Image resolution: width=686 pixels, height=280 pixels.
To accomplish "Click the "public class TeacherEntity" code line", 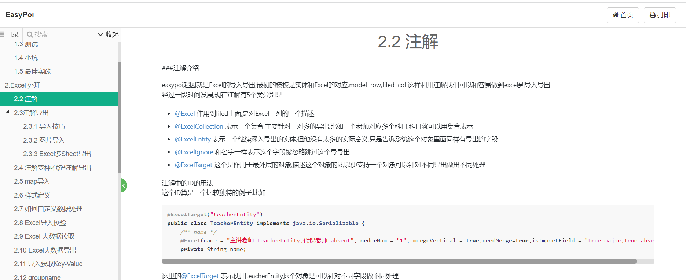I will [266, 223].
